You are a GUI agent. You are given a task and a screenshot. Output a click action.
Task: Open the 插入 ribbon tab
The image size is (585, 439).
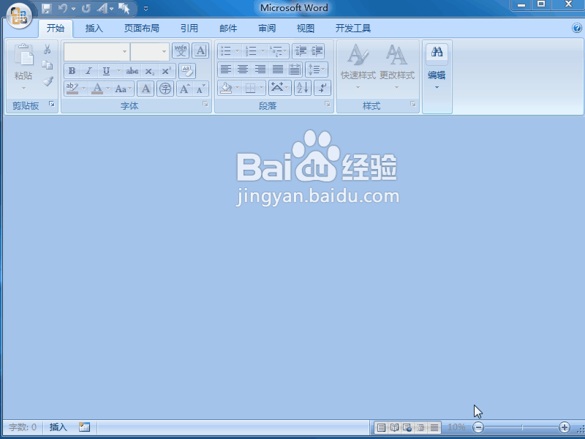click(x=94, y=28)
